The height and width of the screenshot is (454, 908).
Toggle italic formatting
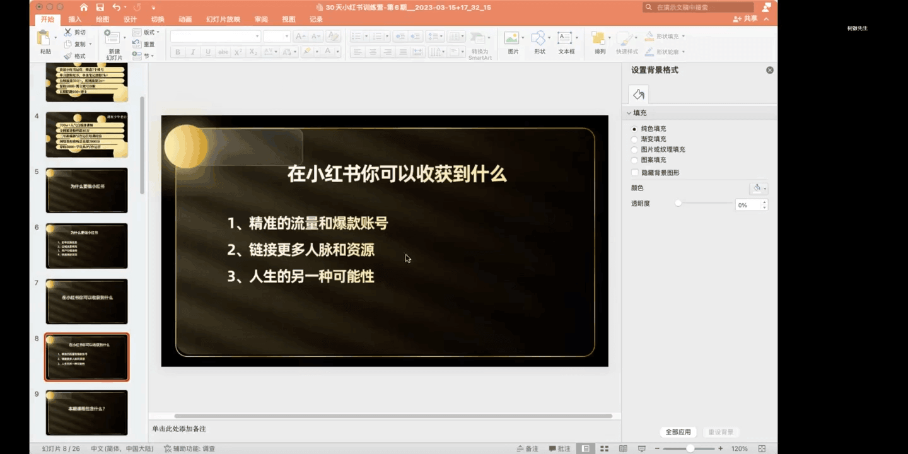[192, 52]
